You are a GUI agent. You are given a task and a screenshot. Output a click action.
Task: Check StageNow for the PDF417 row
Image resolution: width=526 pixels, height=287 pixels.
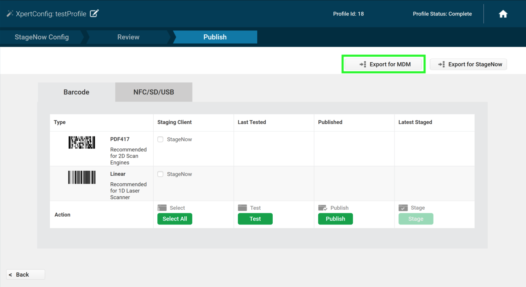pos(160,139)
